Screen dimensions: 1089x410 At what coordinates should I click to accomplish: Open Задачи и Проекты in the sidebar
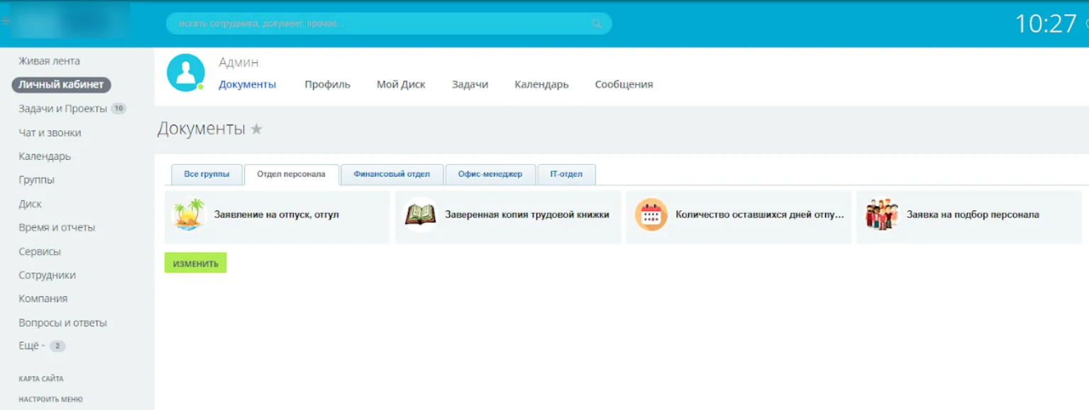[62, 108]
